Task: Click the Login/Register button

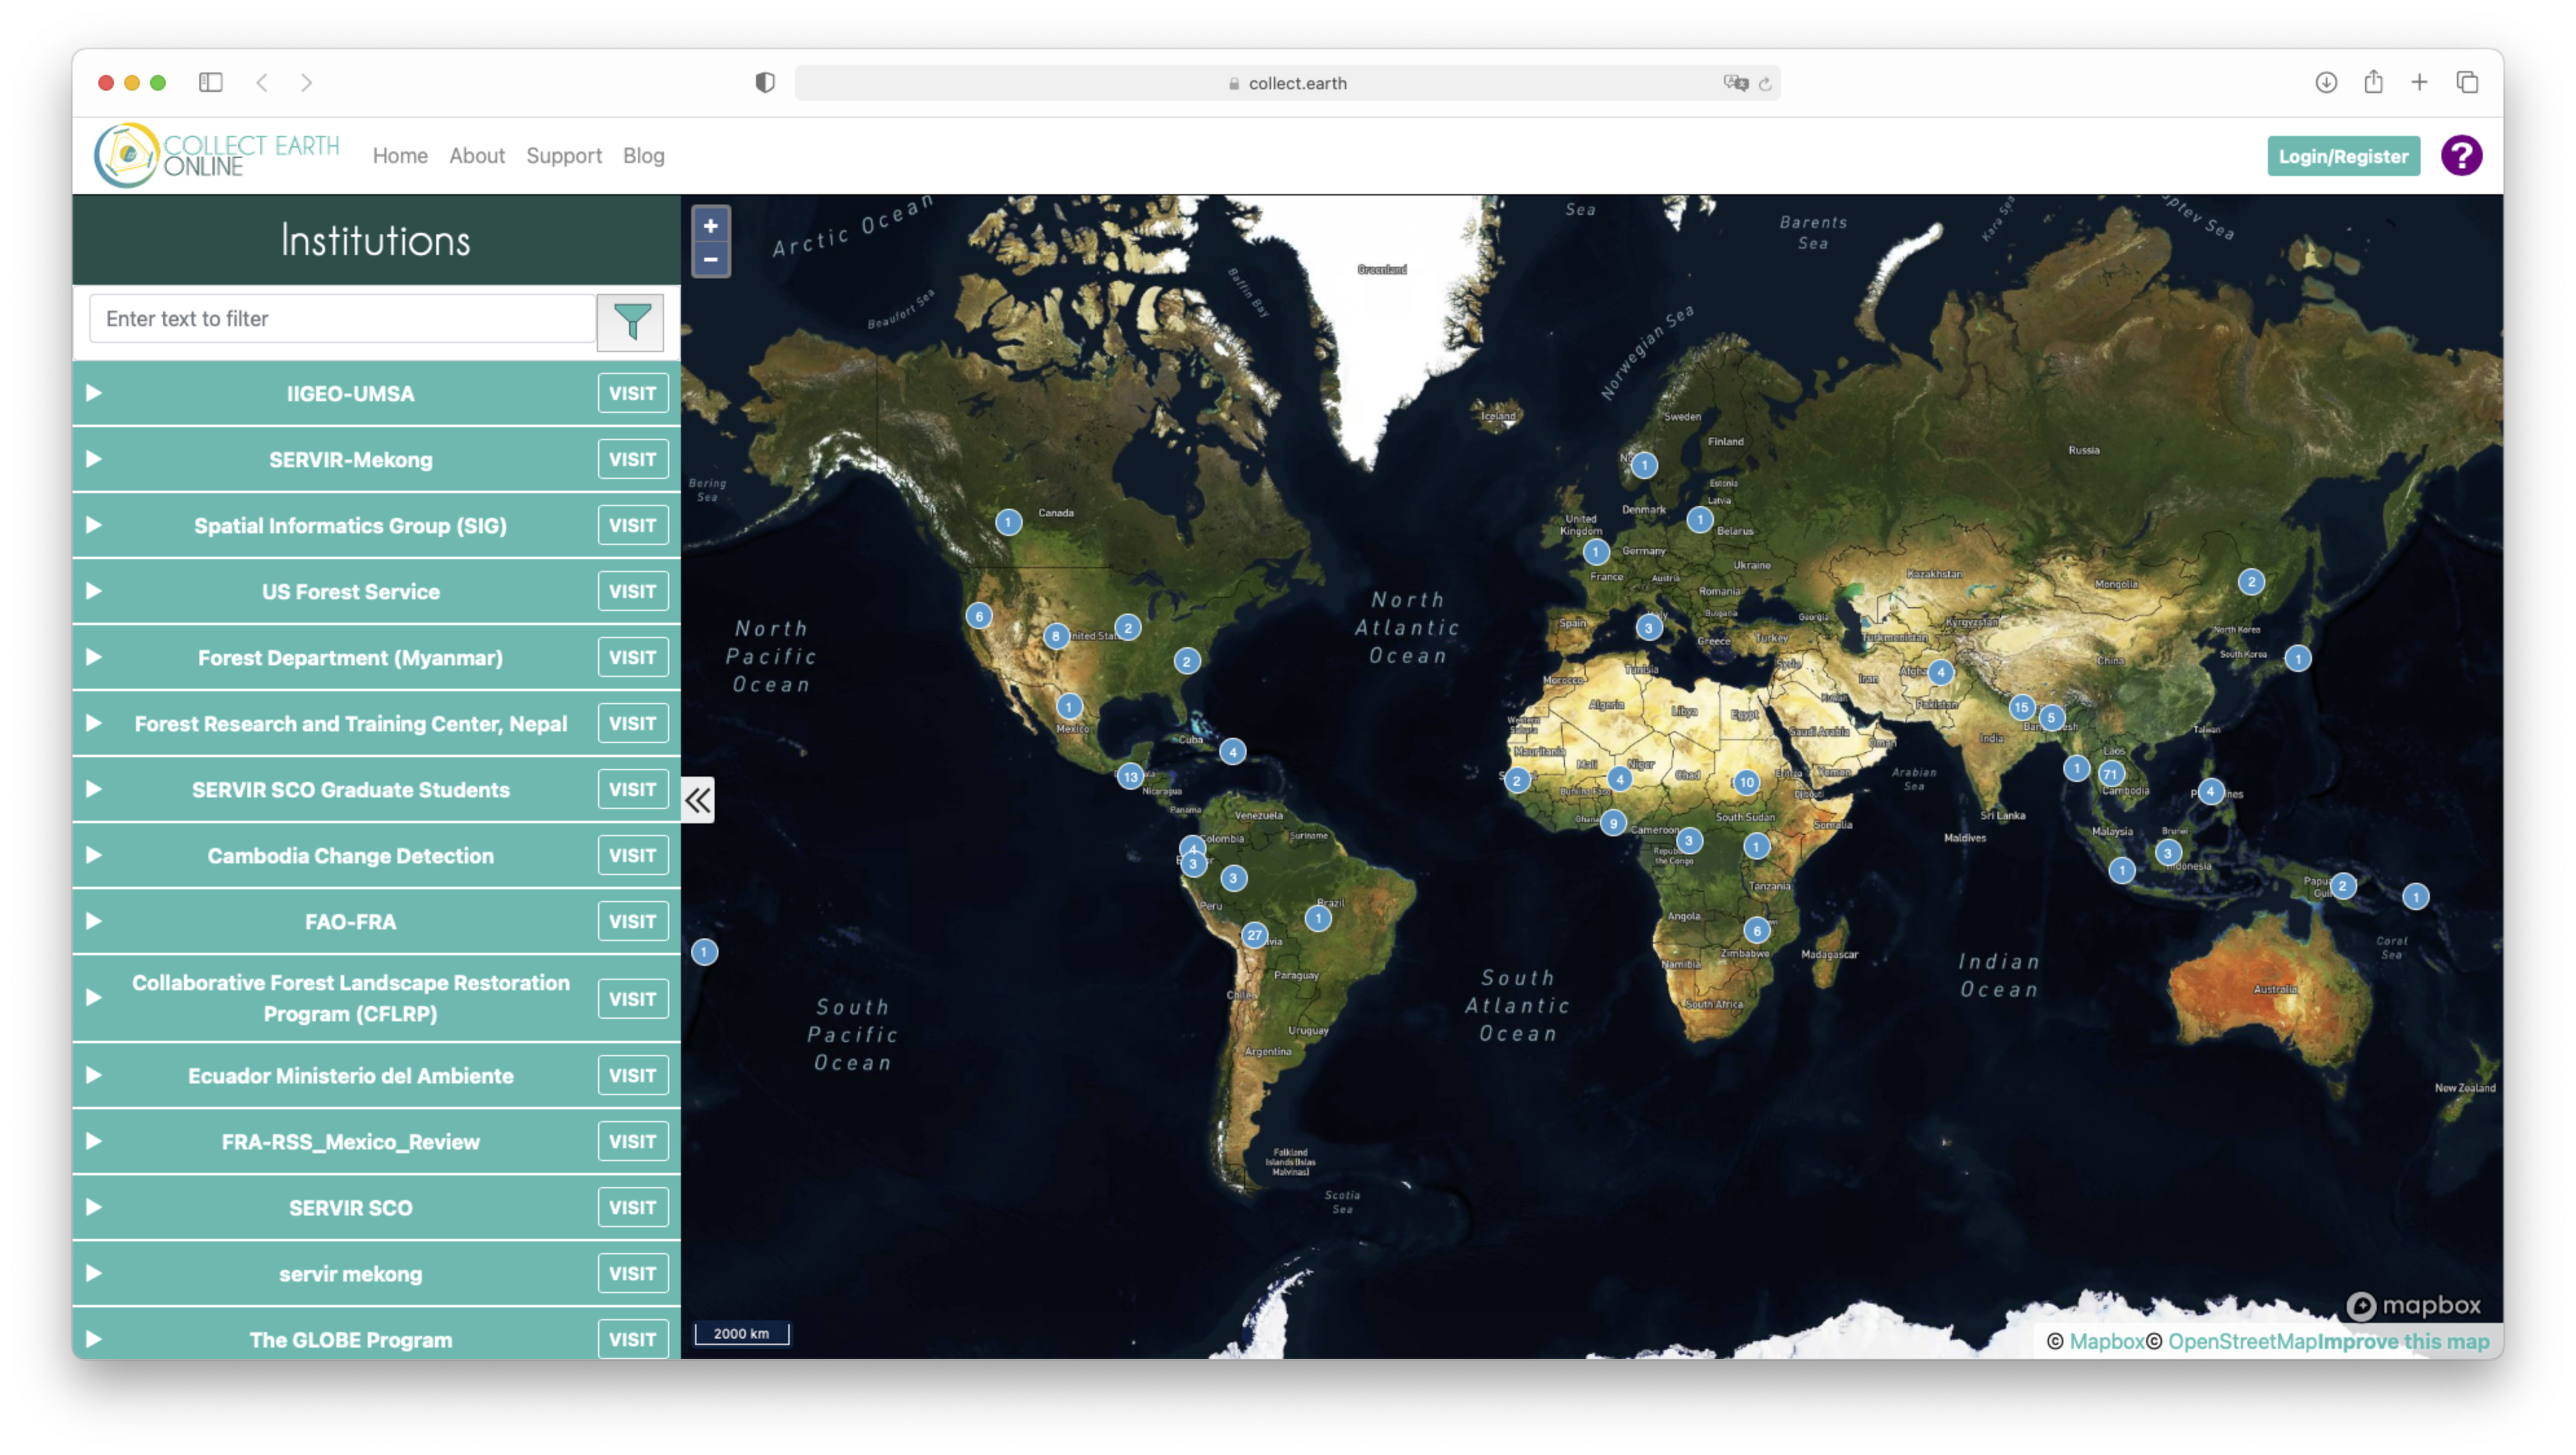Action: (2342, 156)
